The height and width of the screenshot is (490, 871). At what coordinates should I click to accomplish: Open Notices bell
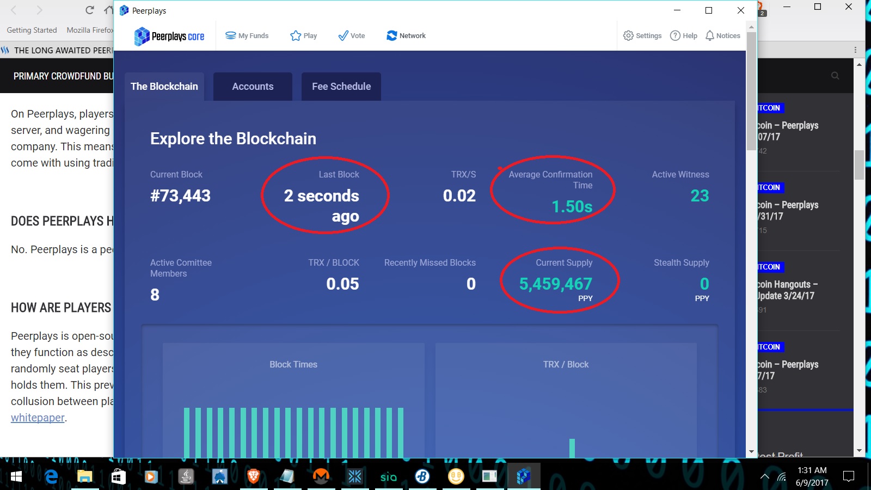(723, 36)
